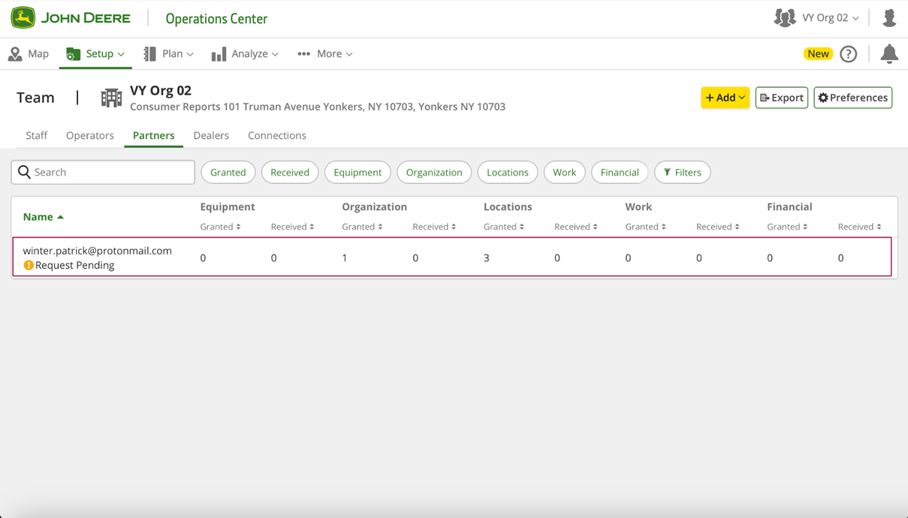Switch to the Staff tab
The height and width of the screenshot is (518, 908).
click(36, 136)
